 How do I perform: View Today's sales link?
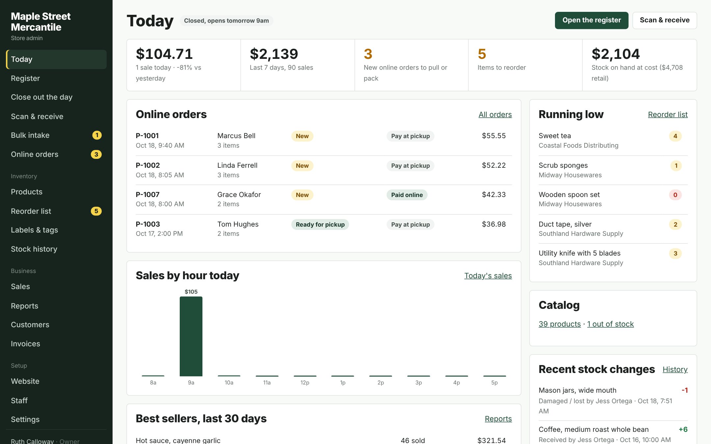(x=488, y=276)
